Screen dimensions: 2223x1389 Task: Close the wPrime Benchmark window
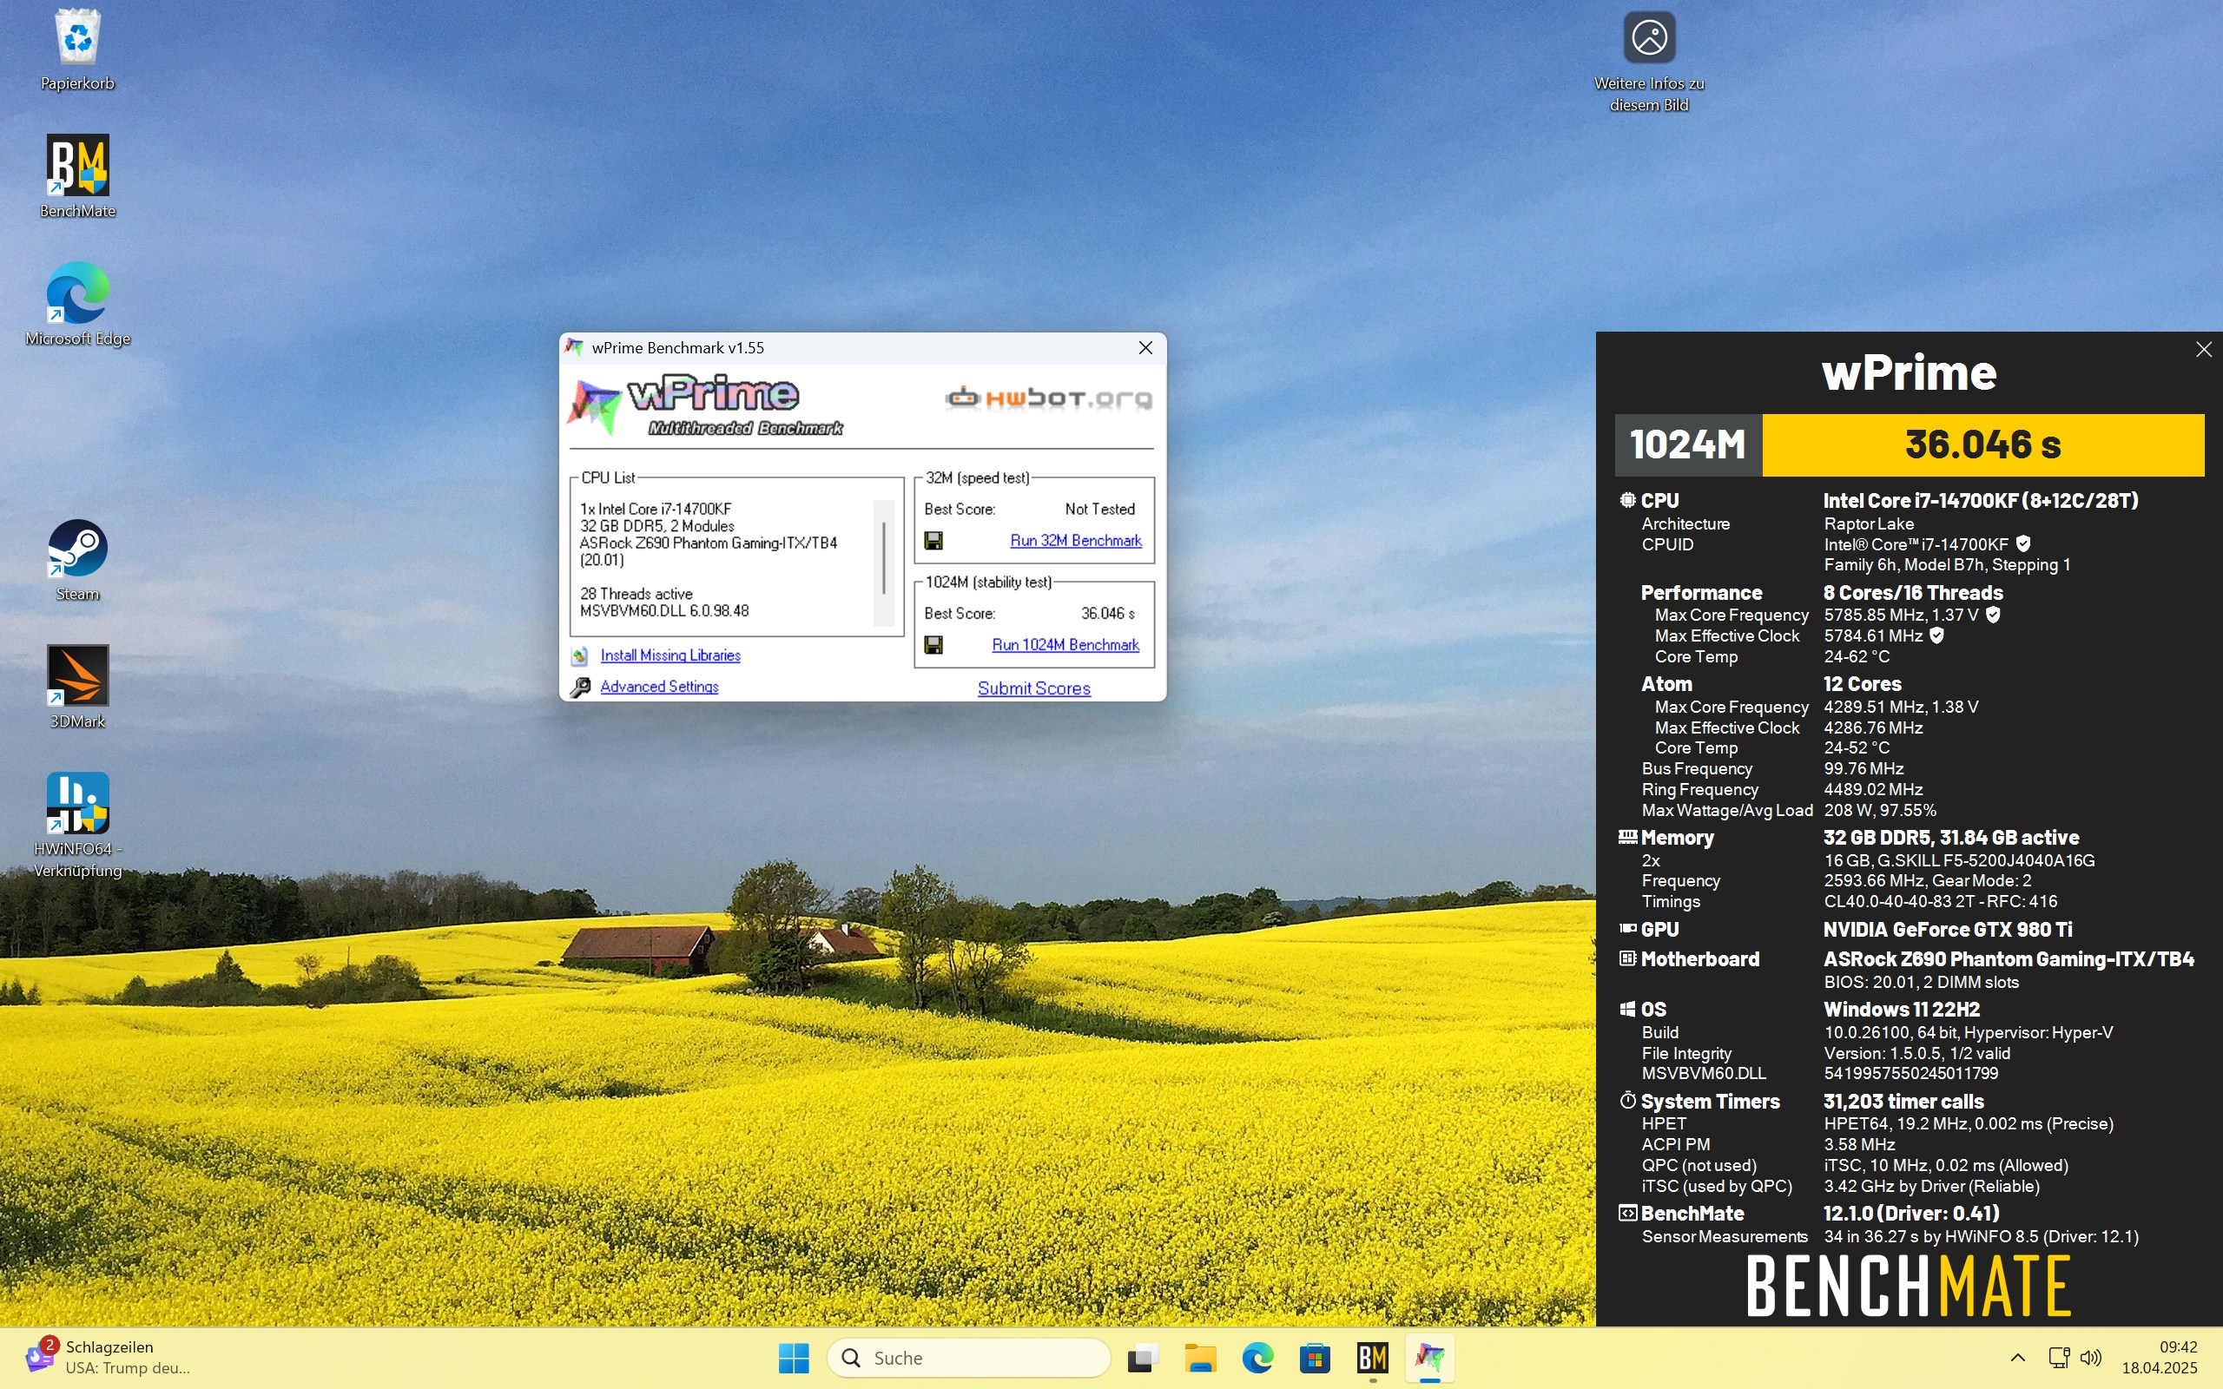[1145, 348]
